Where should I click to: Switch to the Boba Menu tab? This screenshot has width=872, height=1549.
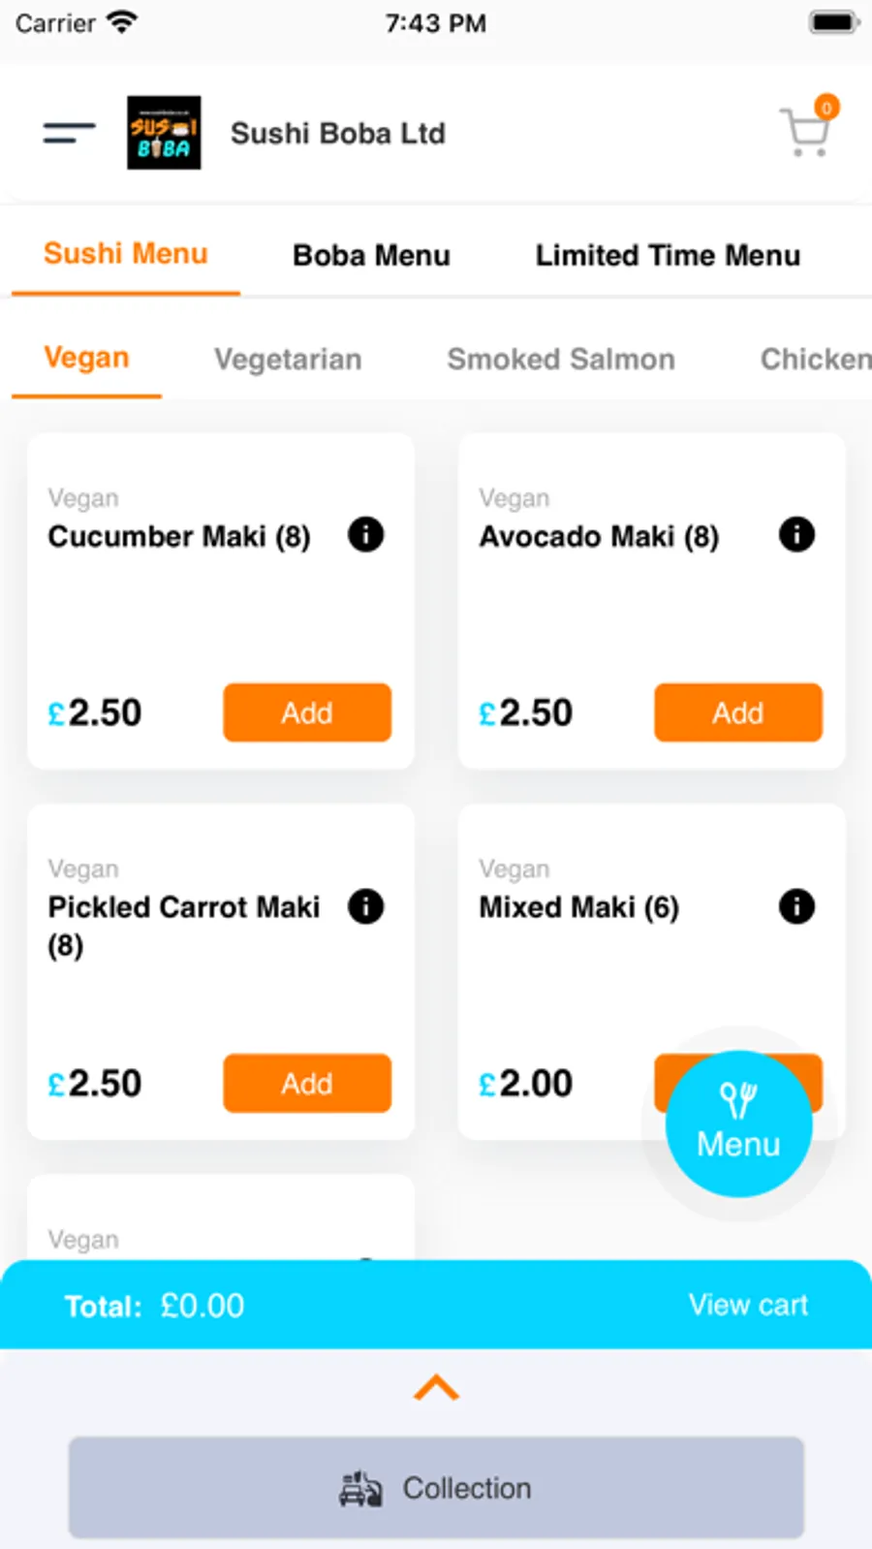[371, 255]
